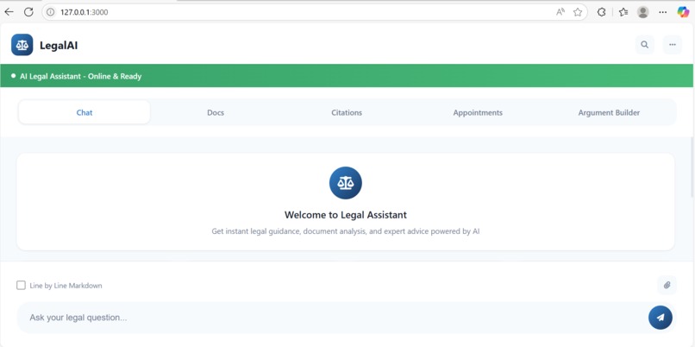Click the address bar URL 127.0.0.1:3000

[x=85, y=12]
